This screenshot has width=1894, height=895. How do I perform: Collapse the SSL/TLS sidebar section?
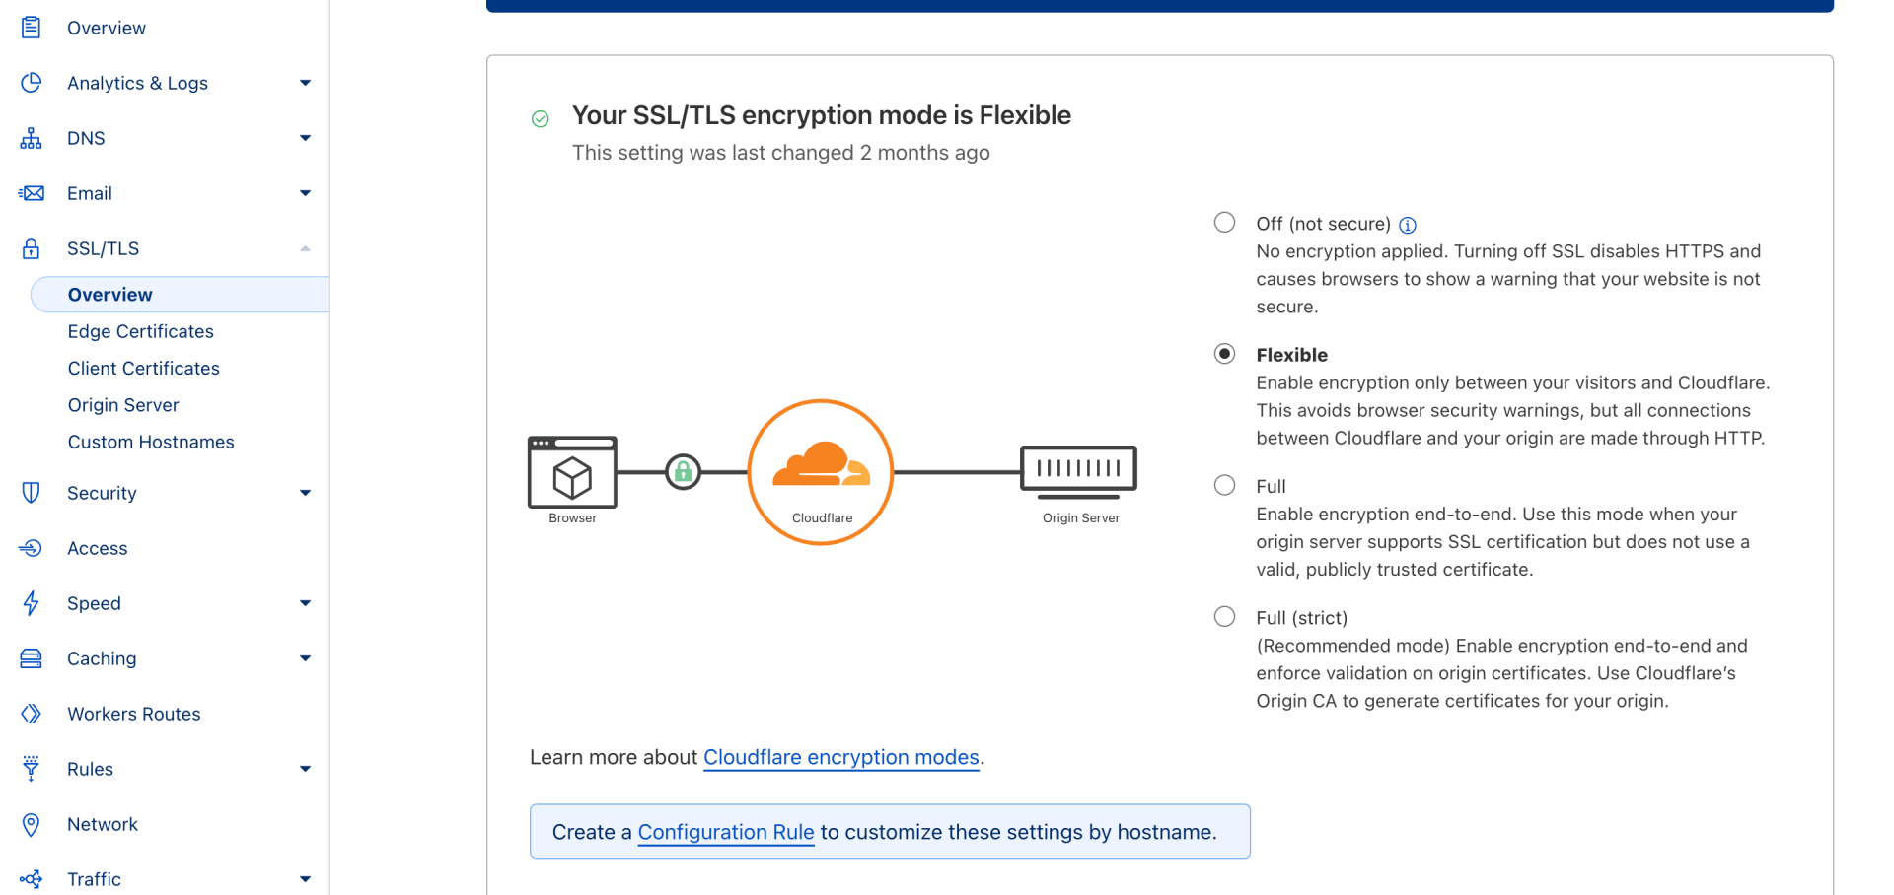pos(305,248)
